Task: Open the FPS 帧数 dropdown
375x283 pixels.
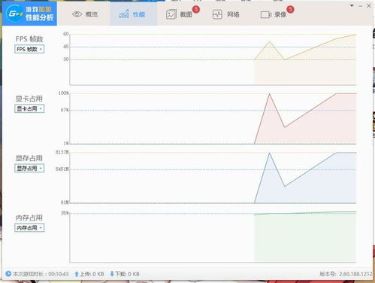Action: [29, 49]
